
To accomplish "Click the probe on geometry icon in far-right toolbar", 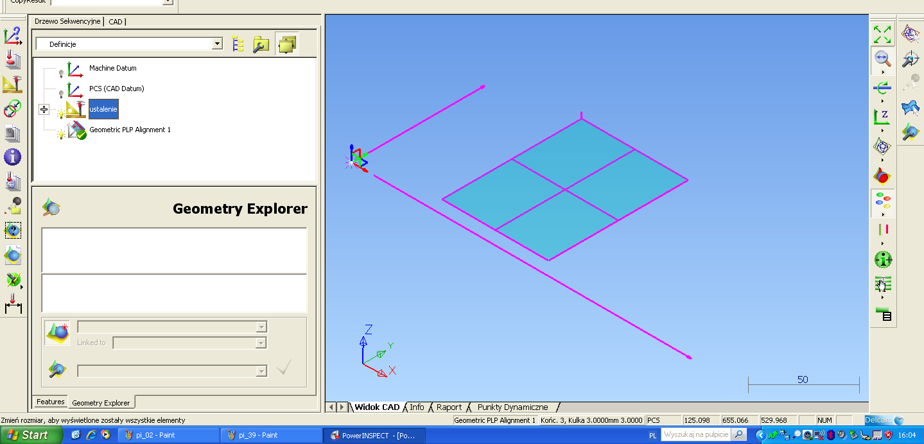I will coord(910,133).
